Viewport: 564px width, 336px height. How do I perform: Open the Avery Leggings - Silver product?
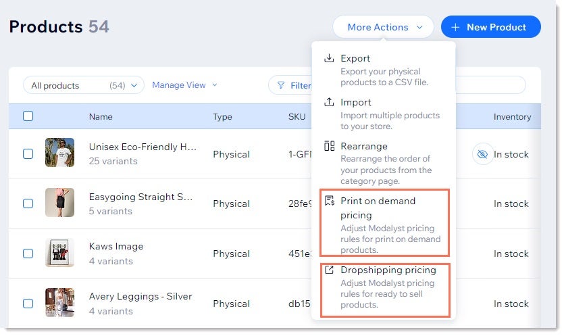pyautogui.click(x=140, y=297)
